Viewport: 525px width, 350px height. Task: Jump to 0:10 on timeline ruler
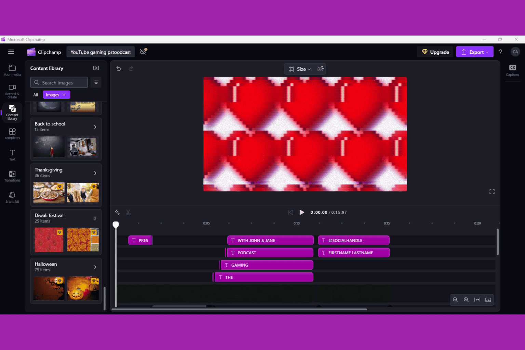tap(297, 223)
